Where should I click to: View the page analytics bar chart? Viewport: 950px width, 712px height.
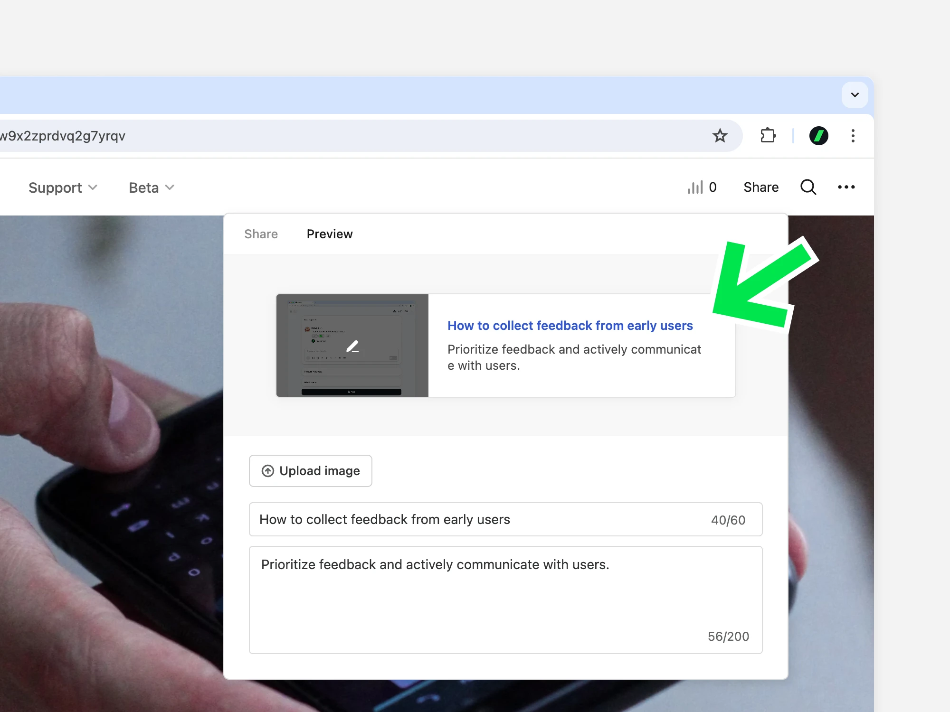702,187
